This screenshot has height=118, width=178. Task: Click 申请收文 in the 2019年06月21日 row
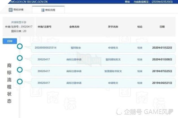[x=113, y=83]
